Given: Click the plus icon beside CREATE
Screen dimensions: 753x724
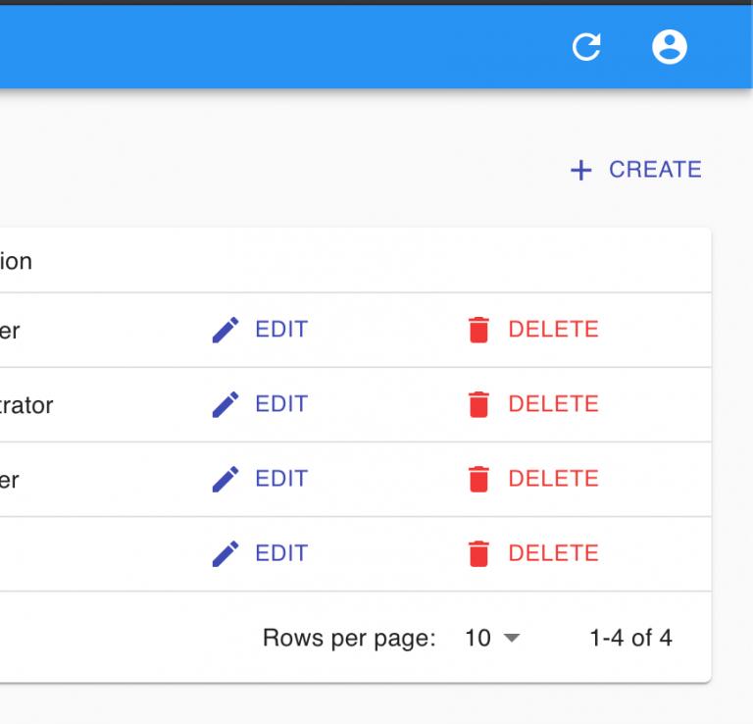Looking at the screenshot, I should 581,171.
